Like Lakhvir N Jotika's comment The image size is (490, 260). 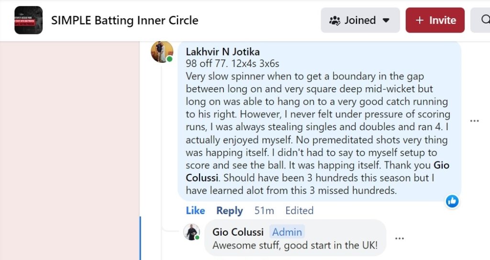pyautogui.click(x=195, y=211)
